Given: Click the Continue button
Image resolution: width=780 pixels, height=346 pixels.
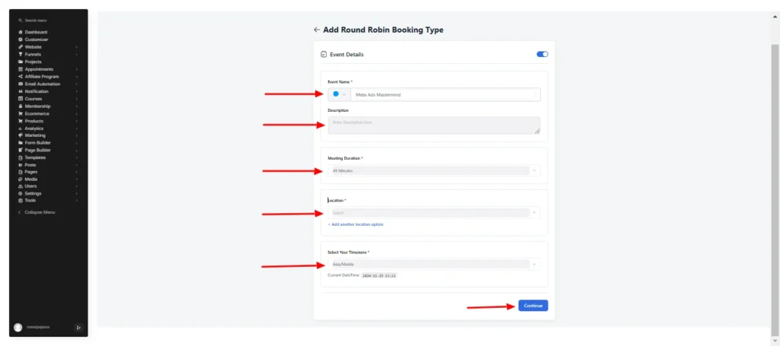Looking at the screenshot, I should tap(532, 306).
